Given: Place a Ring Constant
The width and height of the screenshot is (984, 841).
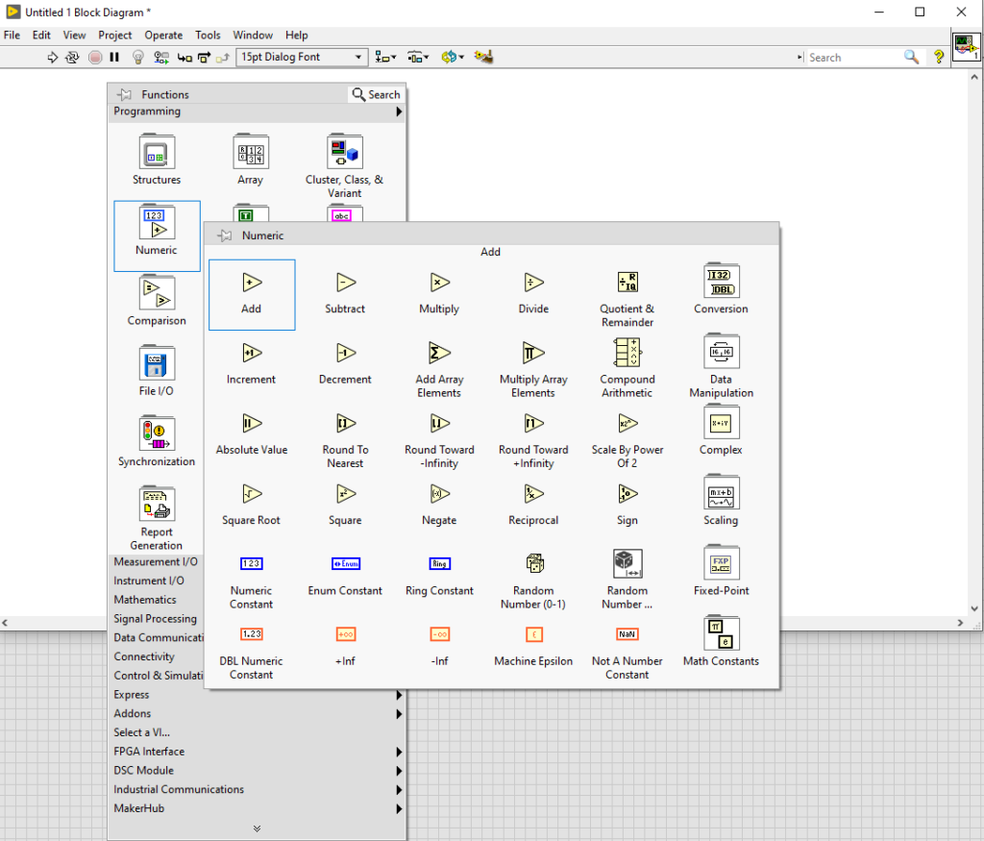Looking at the screenshot, I should [x=439, y=576].
